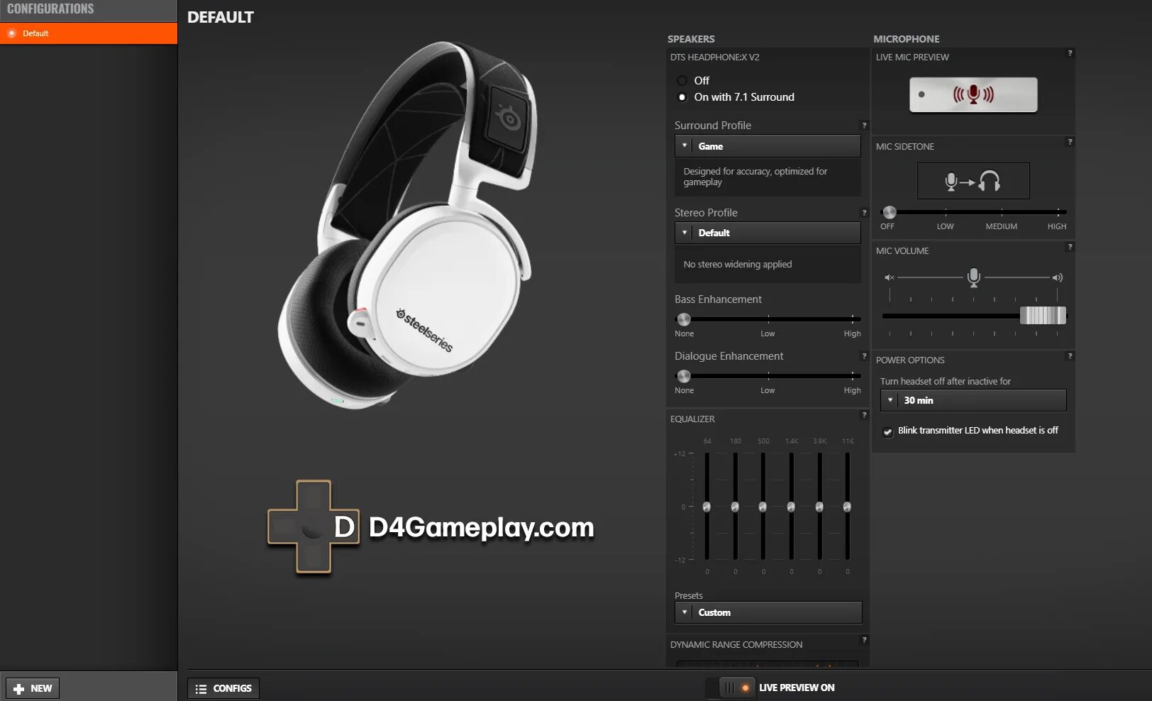This screenshot has height=701, width=1152.
Task: Open help for the Equalizer section
Action: (x=864, y=415)
